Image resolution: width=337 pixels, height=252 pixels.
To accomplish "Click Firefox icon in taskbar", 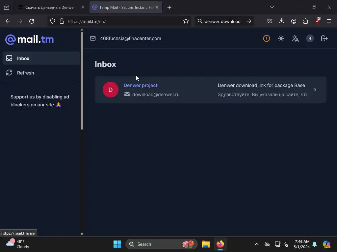I will tap(220, 244).
